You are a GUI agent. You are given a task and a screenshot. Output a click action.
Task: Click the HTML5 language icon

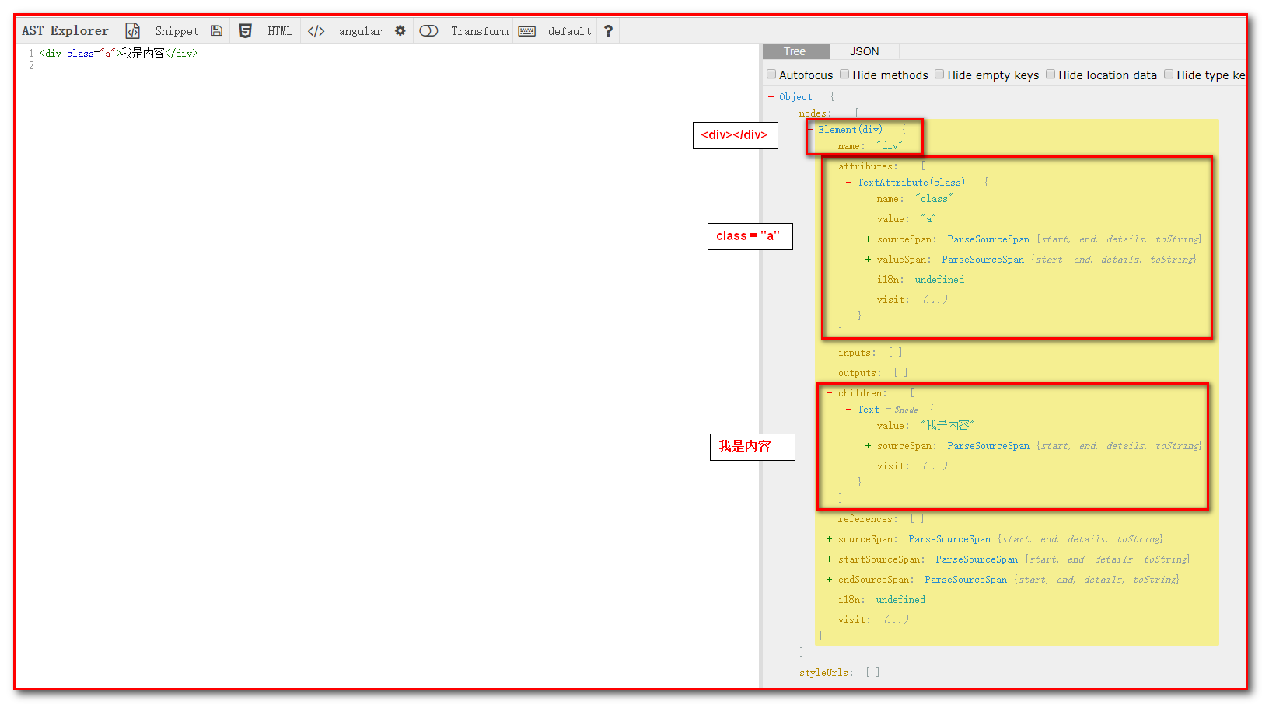click(245, 31)
